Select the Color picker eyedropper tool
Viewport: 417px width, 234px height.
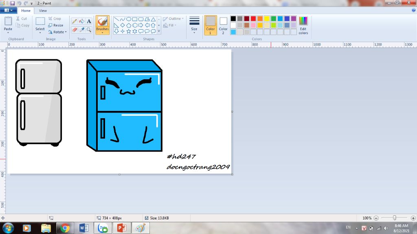point(81,30)
